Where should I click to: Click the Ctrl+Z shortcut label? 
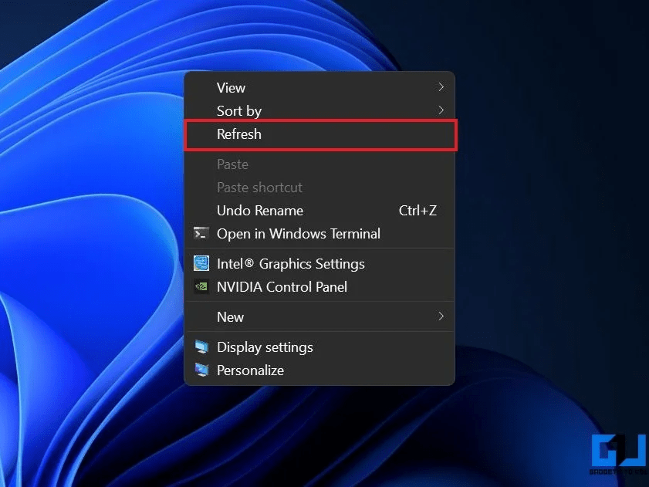click(x=417, y=210)
